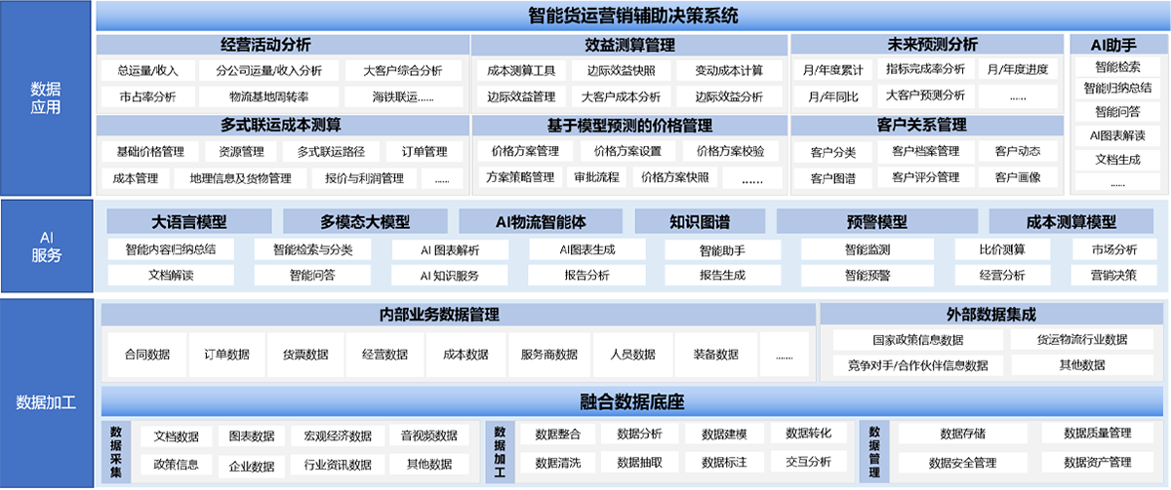Click the 数据应用 left side label
Screen dimensions: 1171x490
[x=46, y=97]
